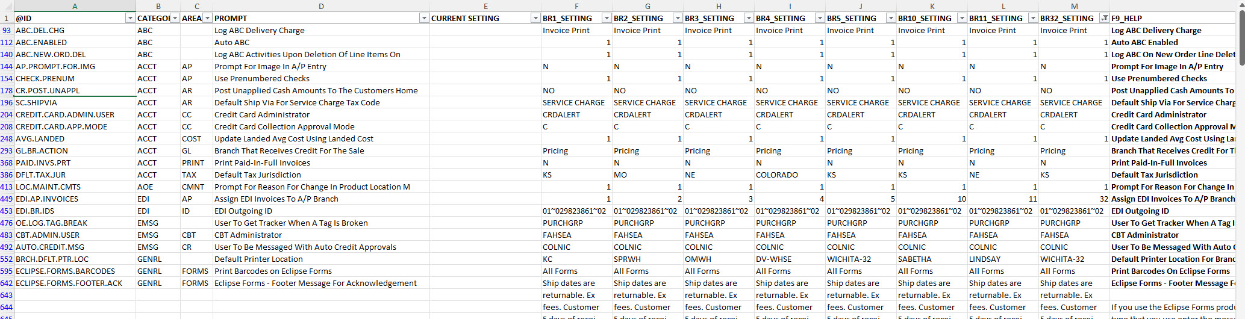Screen dimensions: 1245x319
Task: Select row 293 header
Action: (7, 151)
